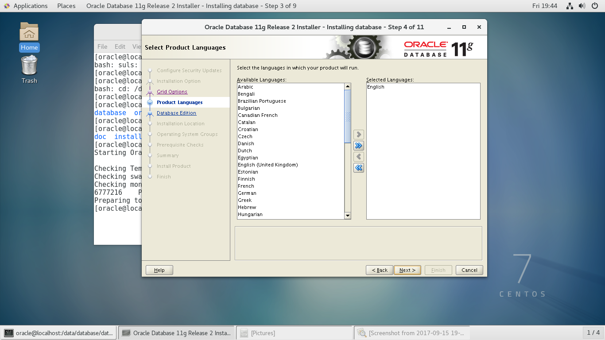Select Arabic in Available Languages
Image resolution: width=605 pixels, height=340 pixels.
[x=291, y=87]
